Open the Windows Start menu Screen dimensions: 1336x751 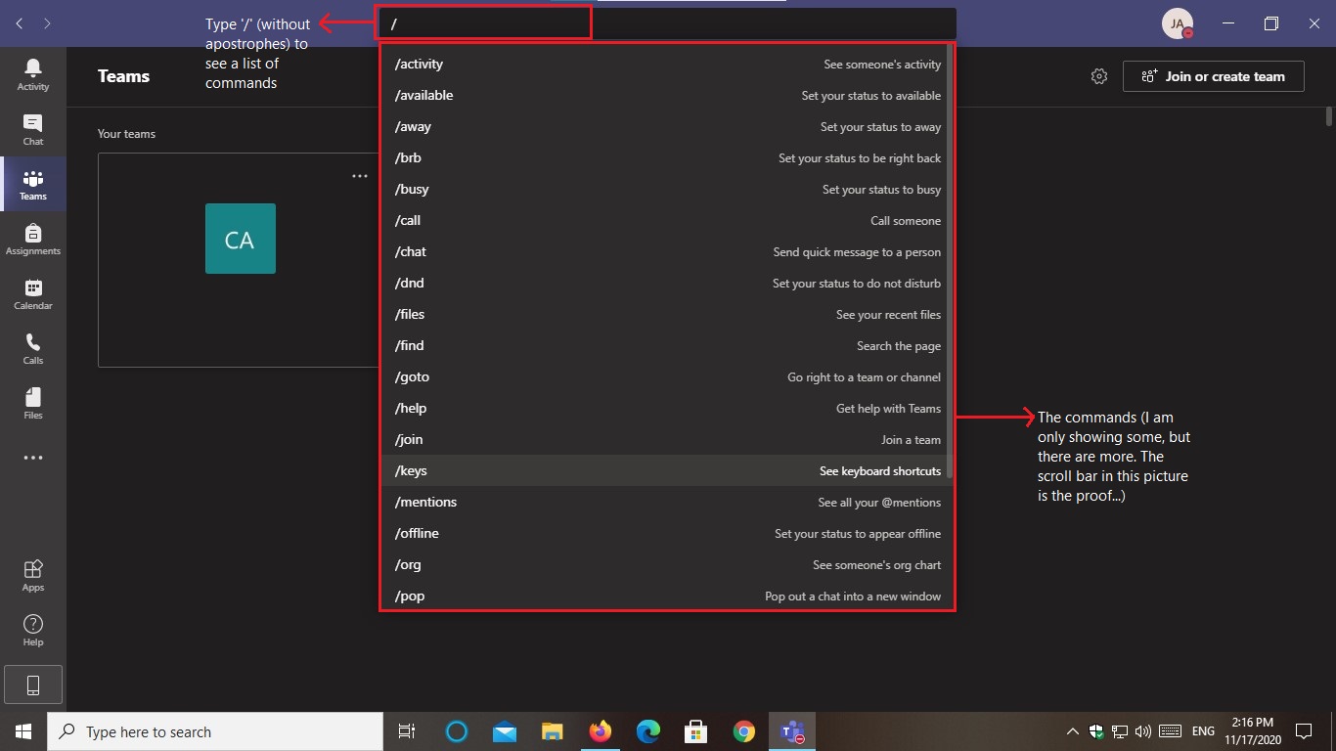(23, 731)
